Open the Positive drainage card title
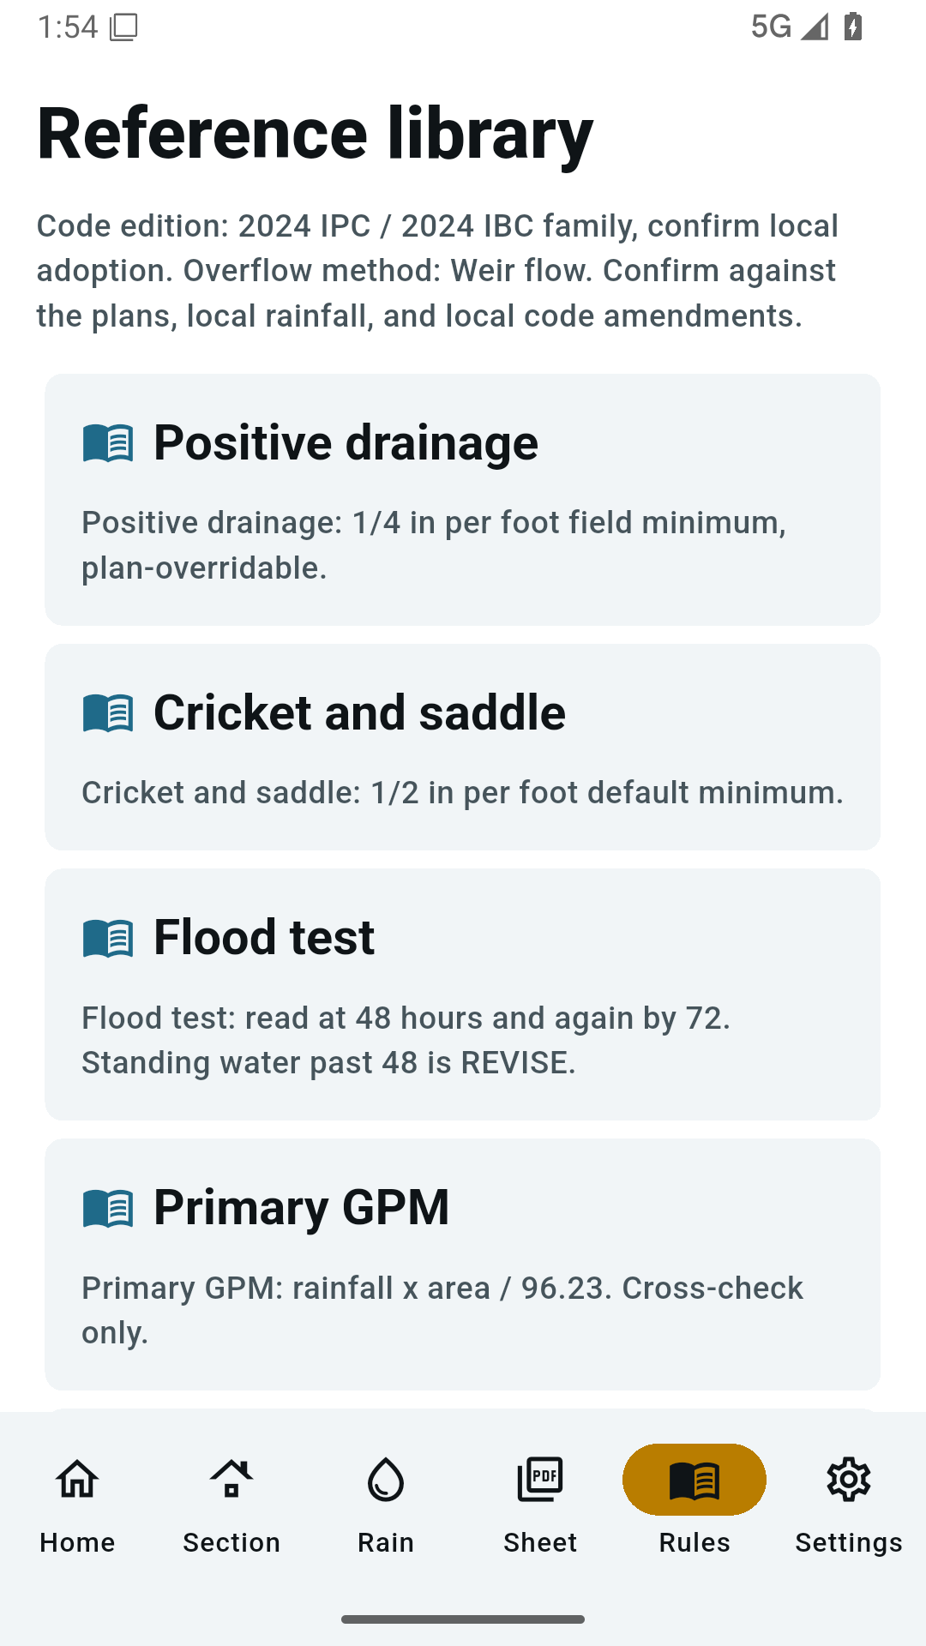Viewport: 926px width, 1646px height. (346, 443)
